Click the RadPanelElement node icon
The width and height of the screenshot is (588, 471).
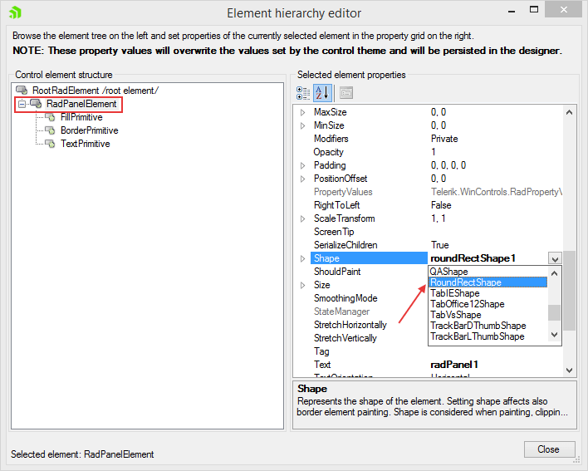point(36,104)
